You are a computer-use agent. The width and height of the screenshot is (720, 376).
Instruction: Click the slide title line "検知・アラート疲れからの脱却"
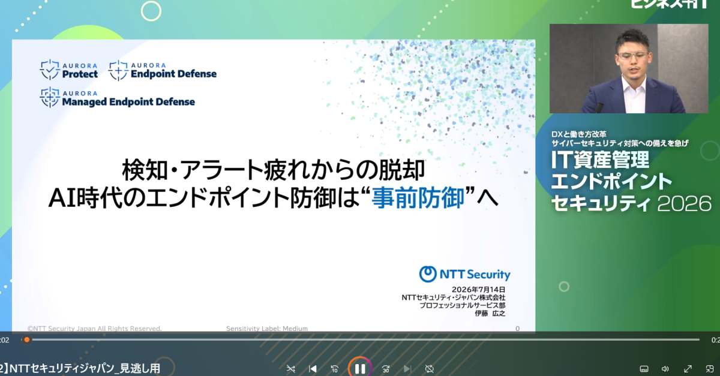tap(274, 170)
